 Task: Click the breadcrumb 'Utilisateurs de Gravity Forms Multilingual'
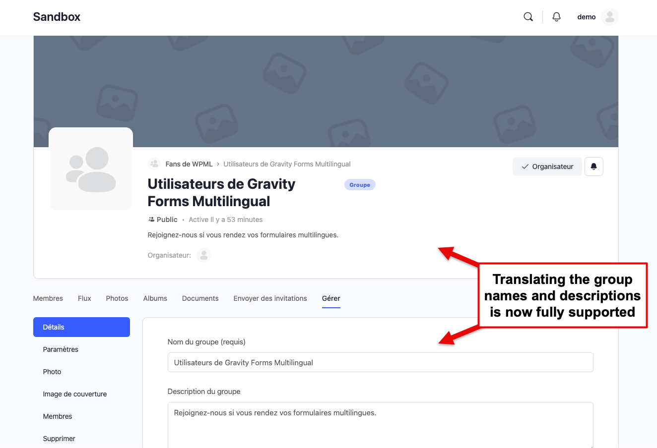click(x=287, y=164)
